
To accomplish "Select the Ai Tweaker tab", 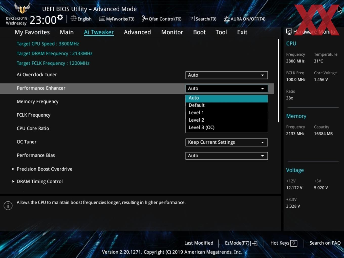I will click(x=99, y=32).
